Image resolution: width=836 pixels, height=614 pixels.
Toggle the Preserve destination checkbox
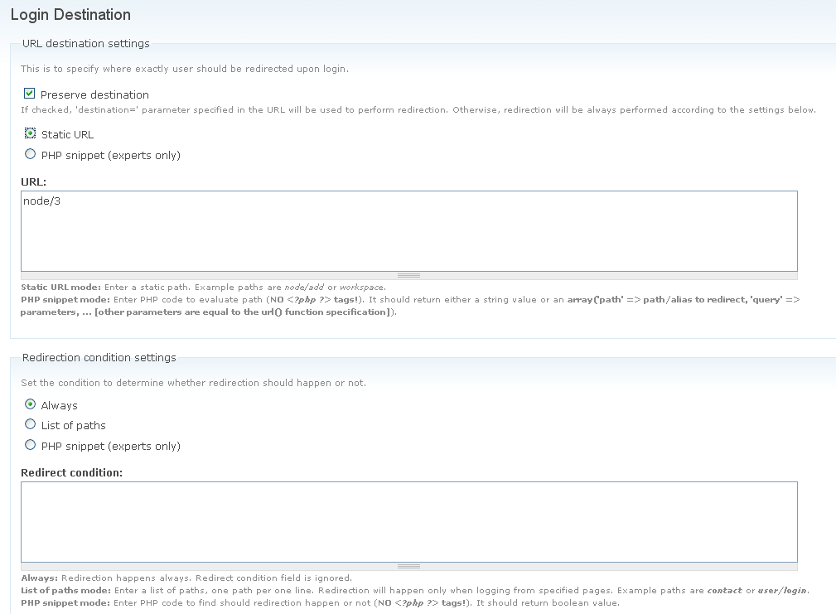(x=30, y=94)
